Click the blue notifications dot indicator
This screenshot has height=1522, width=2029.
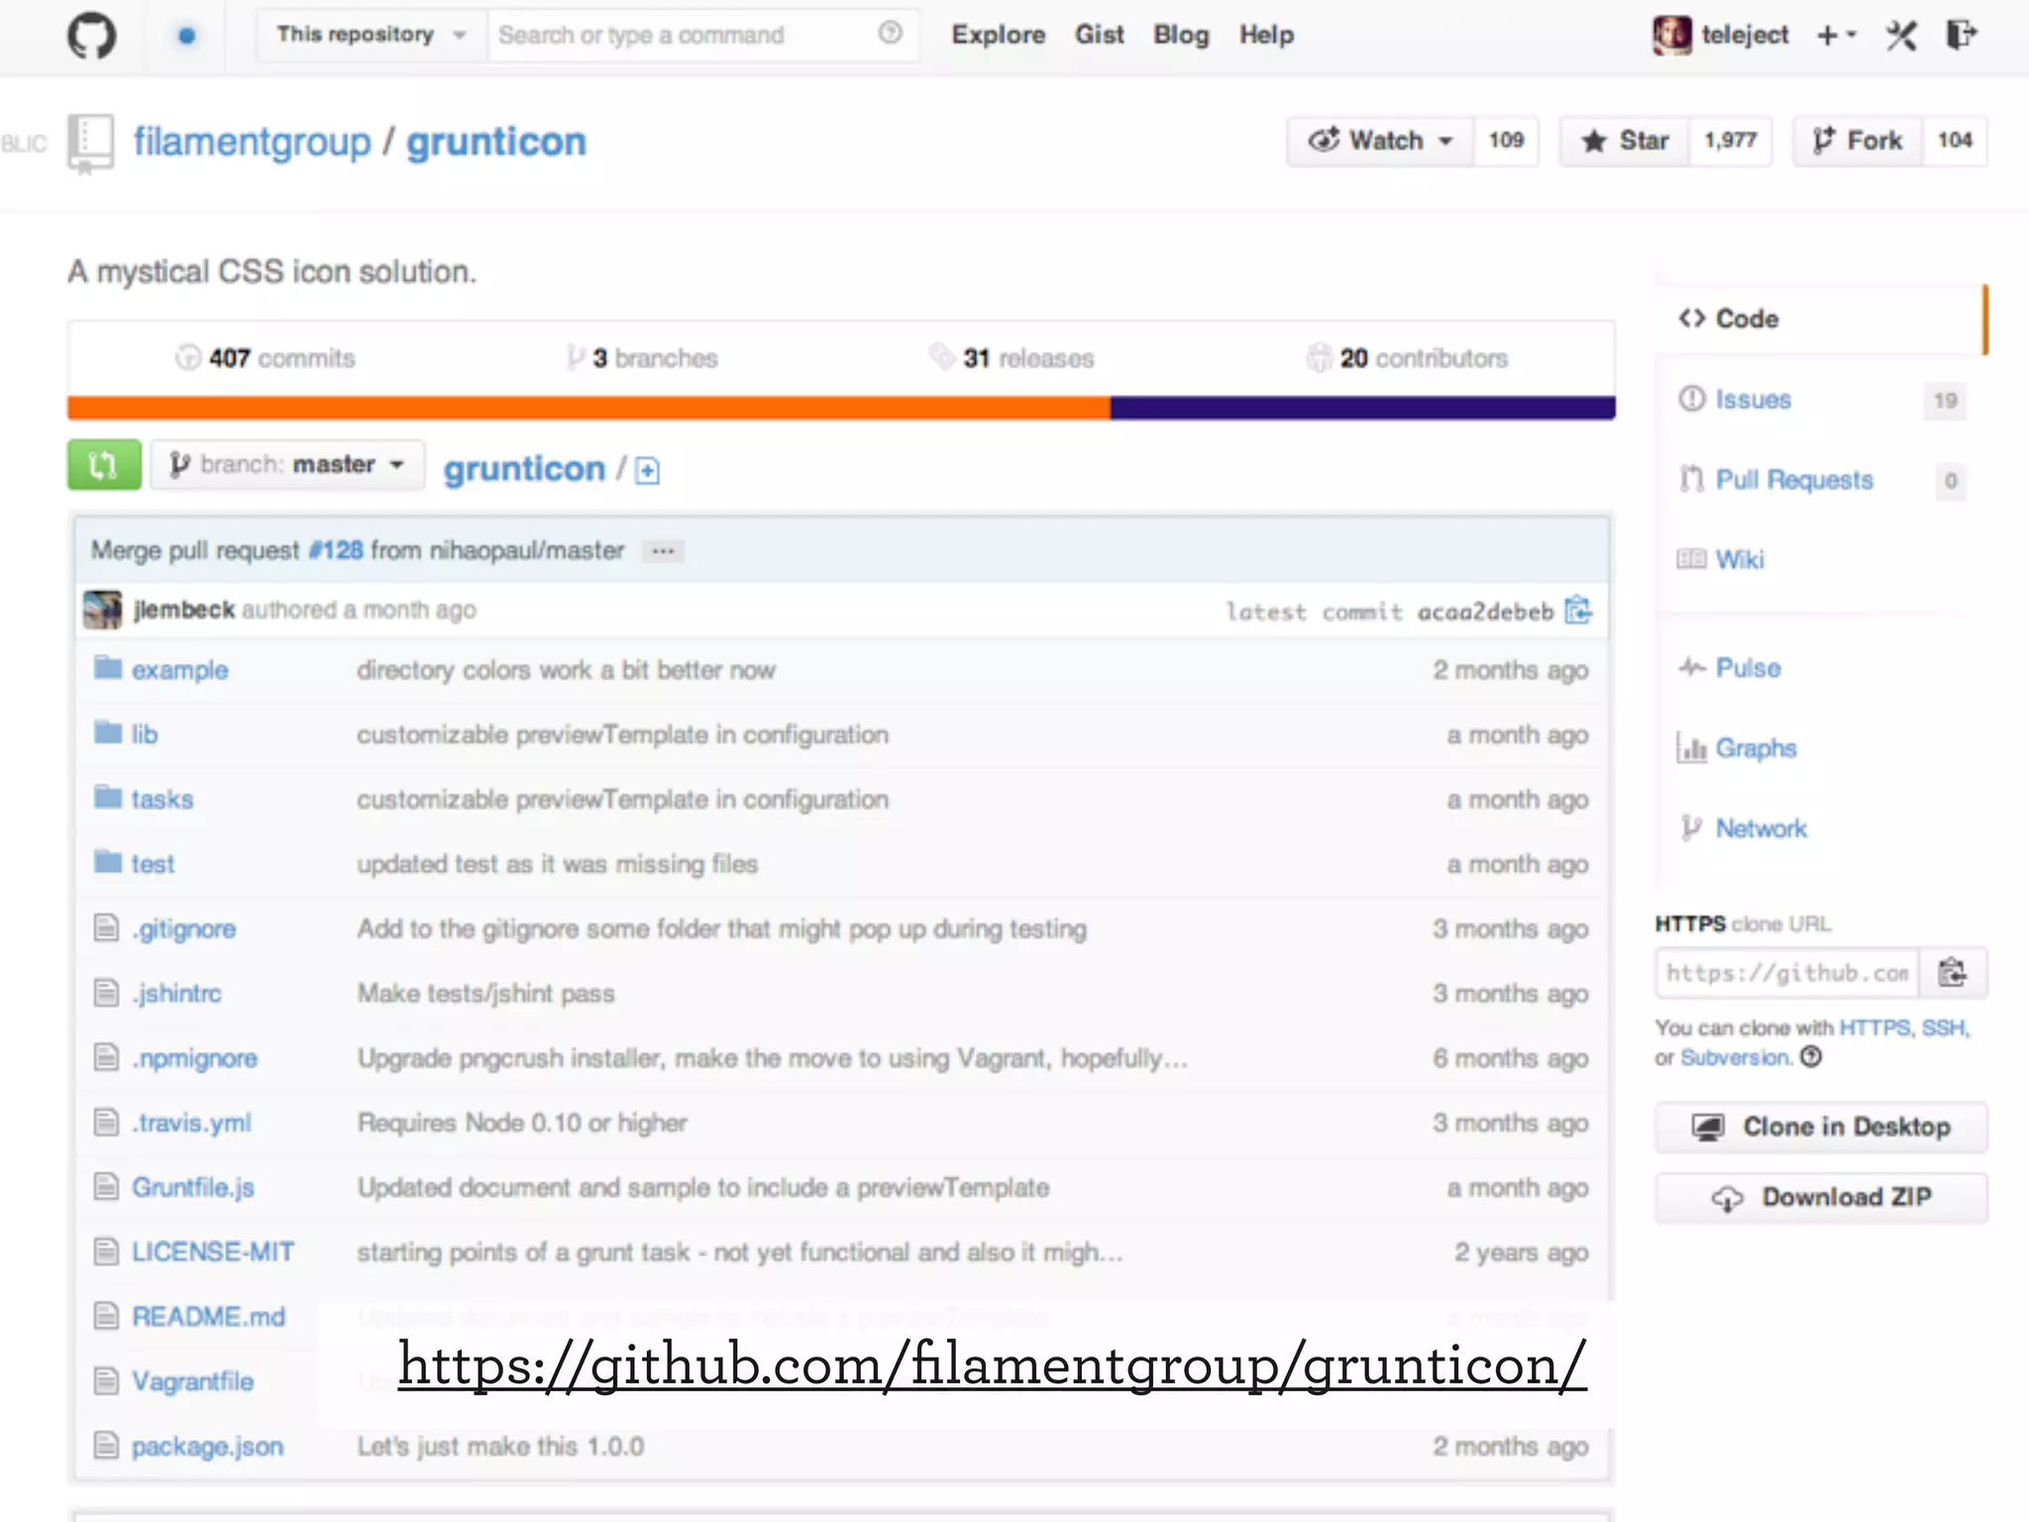coord(186,37)
